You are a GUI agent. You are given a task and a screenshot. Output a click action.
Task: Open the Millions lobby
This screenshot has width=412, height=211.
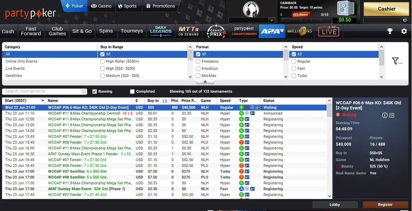(300, 31)
